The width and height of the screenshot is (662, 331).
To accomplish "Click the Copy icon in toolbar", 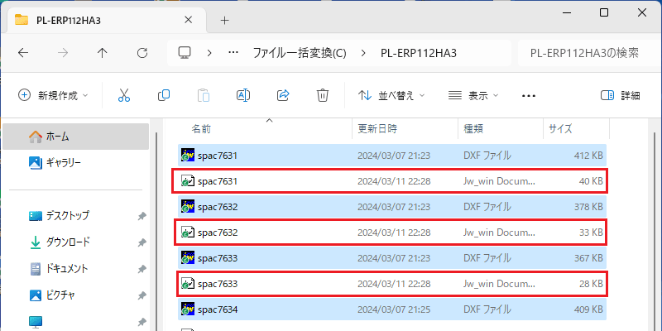I will click(x=163, y=95).
